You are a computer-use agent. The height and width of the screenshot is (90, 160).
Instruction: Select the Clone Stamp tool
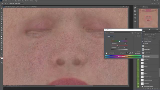[x=2, y=28]
